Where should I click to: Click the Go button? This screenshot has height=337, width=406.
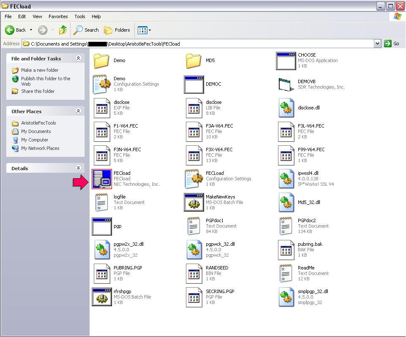[x=392, y=44]
